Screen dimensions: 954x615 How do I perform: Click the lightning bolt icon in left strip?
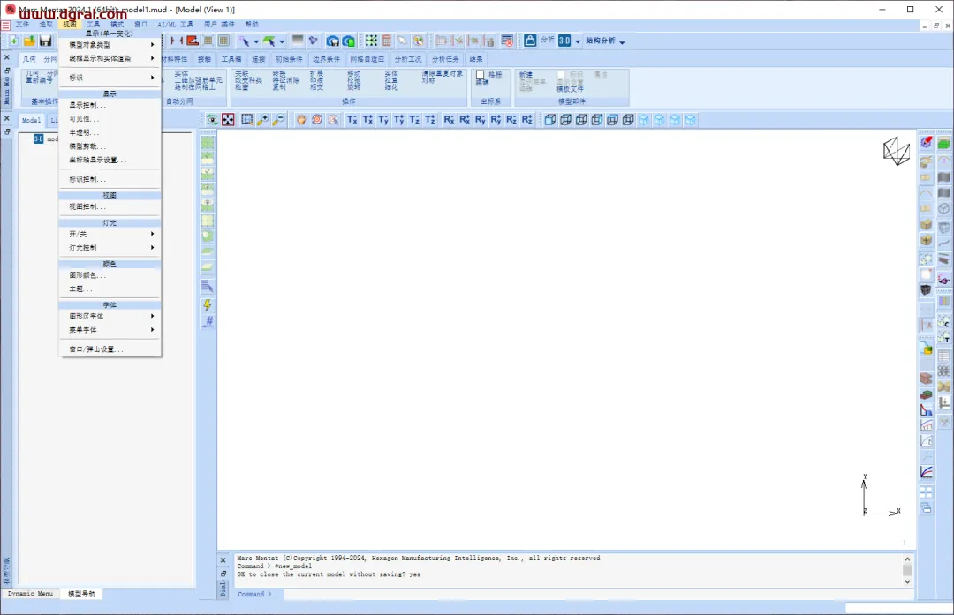[208, 304]
